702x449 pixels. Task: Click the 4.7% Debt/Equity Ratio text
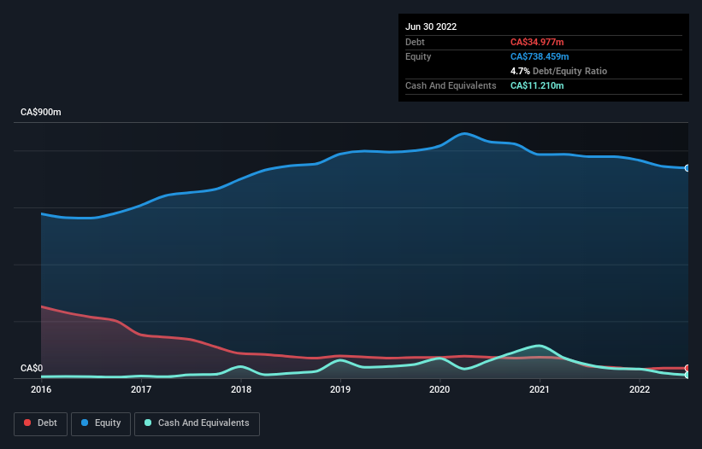(558, 71)
